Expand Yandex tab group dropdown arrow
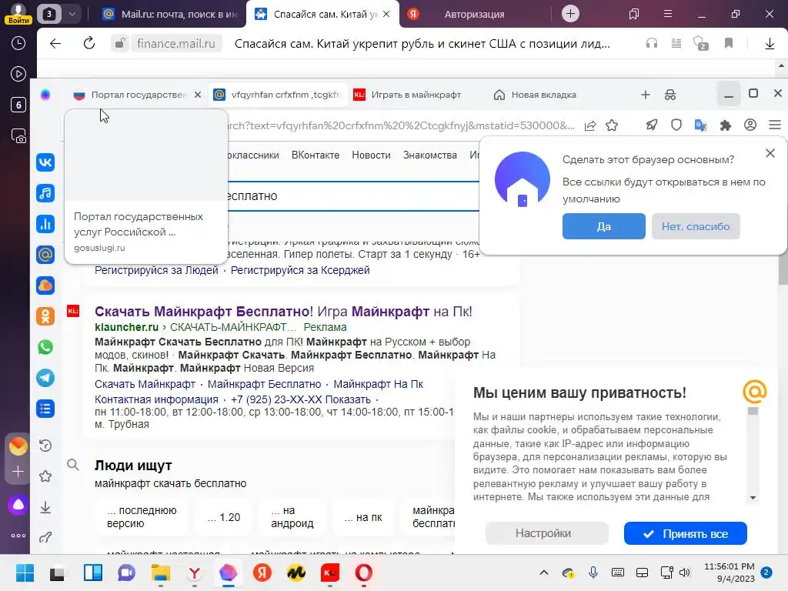Screen dimensions: 788x591 pyautogui.click(x=72, y=14)
